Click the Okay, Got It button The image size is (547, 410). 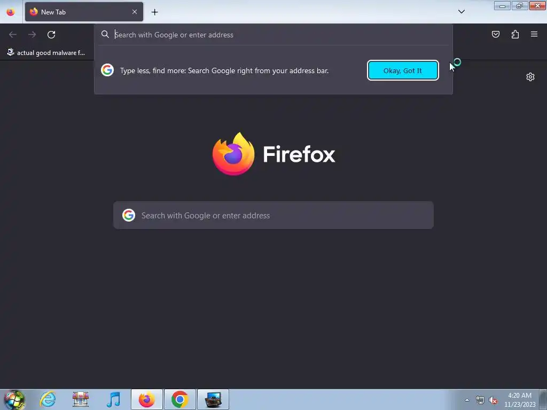403,70
